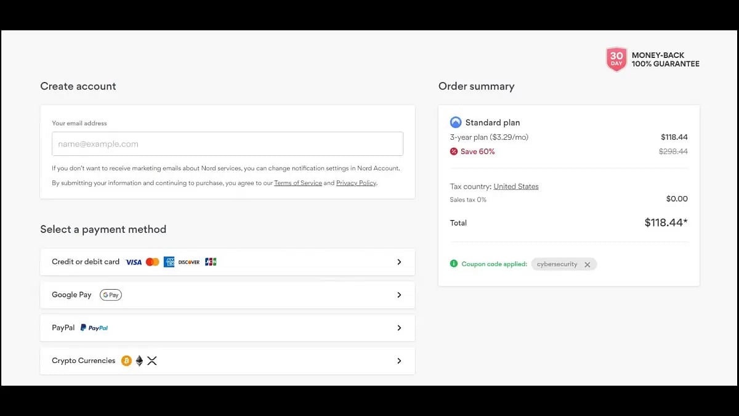Click the email address input field

pyautogui.click(x=227, y=144)
